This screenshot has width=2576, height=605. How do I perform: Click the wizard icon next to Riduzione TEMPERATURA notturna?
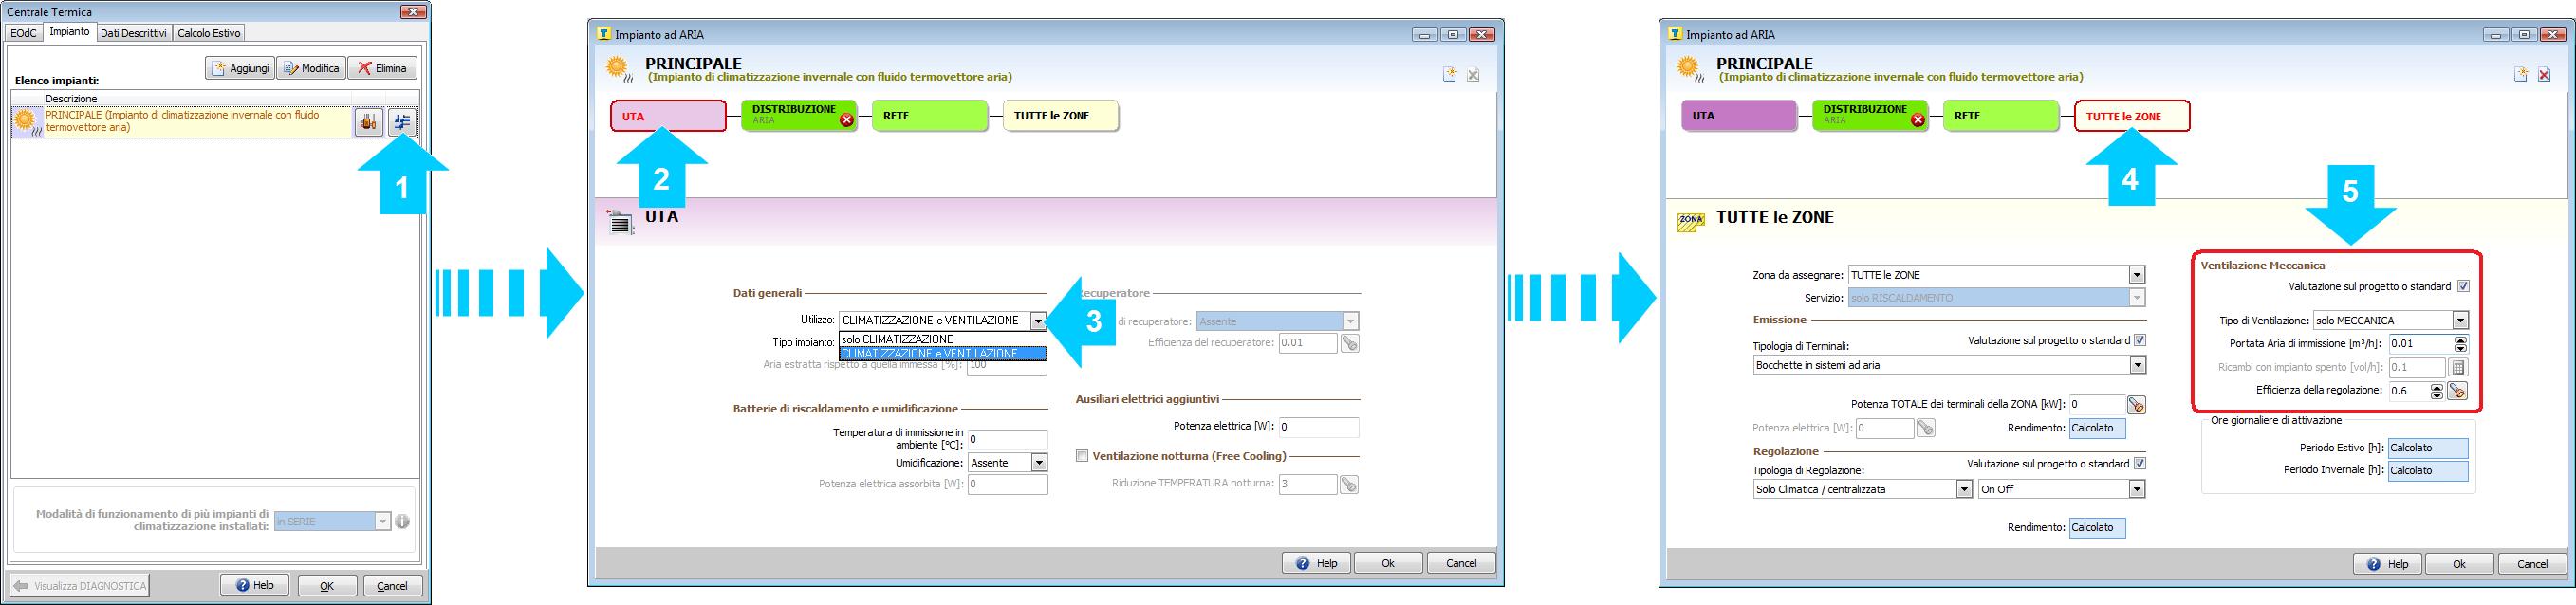pyautogui.click(x=1349, y=484)
